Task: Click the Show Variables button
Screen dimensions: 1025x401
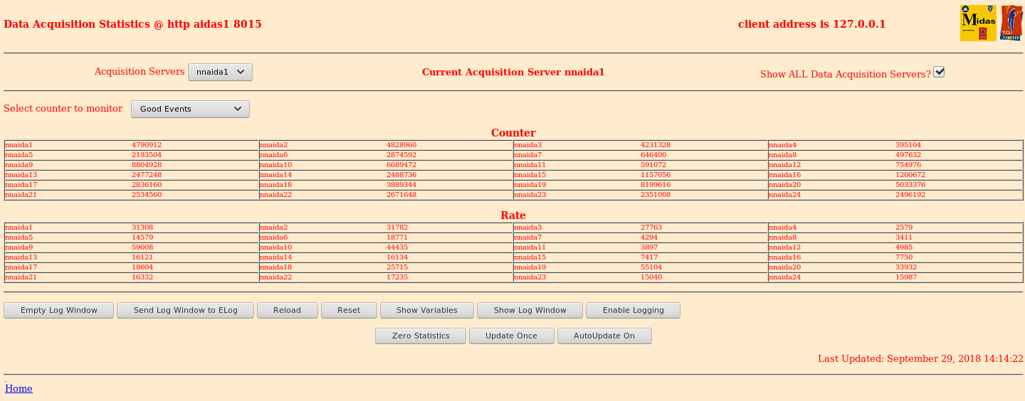Action: 427,310
